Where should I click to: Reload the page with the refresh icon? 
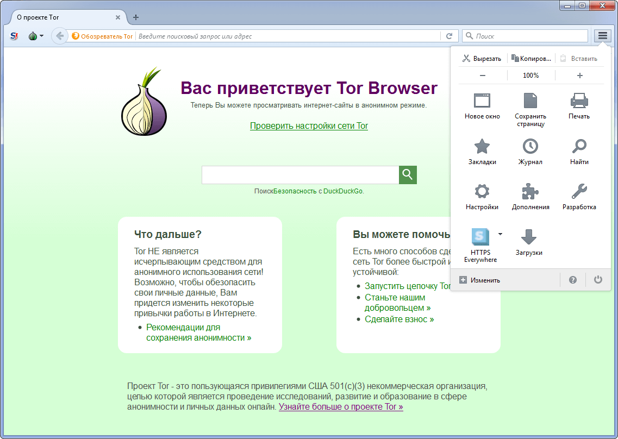click(x=449, y=36)
